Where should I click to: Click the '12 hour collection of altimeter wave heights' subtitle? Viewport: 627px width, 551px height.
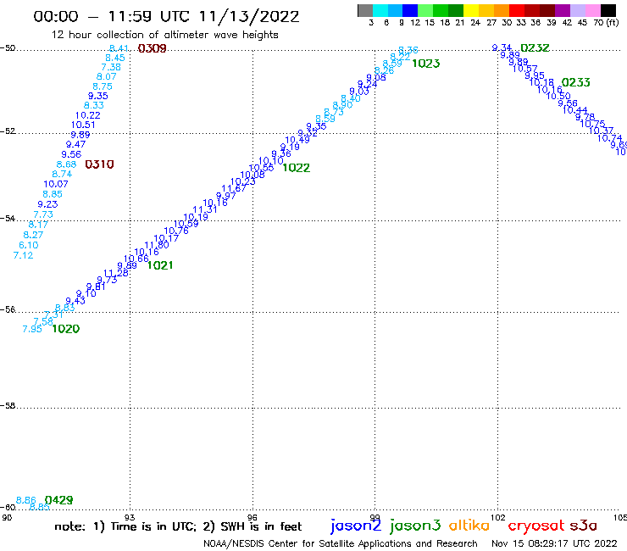coord(164,35)
